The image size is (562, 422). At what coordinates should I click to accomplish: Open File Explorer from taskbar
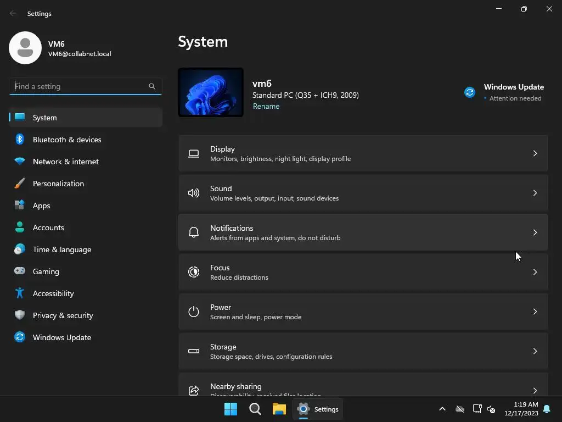(279, 409)
